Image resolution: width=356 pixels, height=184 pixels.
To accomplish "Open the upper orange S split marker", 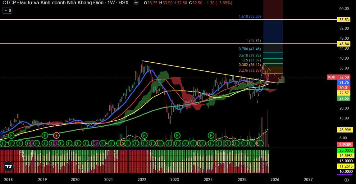I will 56,136.
